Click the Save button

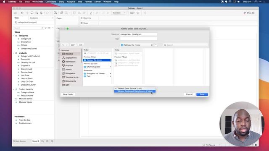pyautogui.click(x=202, y=94)
